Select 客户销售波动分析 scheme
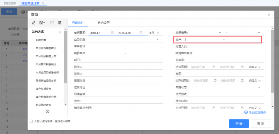Image resolution: width=279 pixels, height=134 pixels. (x=46, y=97)
